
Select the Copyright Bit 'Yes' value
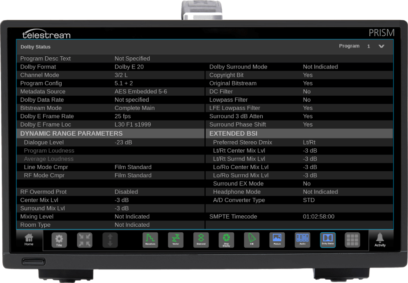[308, 75]
